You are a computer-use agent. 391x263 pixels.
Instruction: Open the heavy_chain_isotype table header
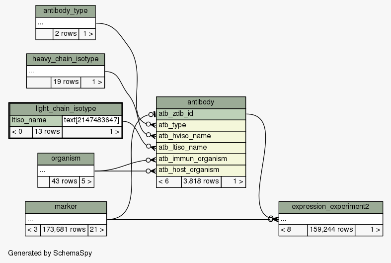click(66, 59)
